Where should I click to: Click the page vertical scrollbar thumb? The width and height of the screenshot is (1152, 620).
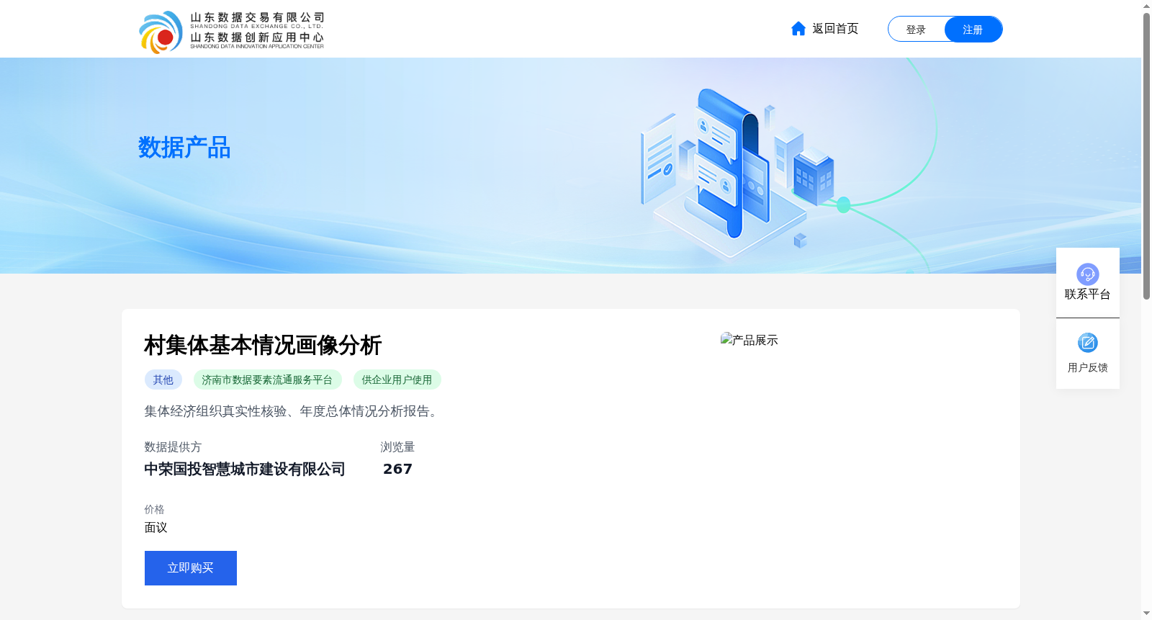pyautogui.click(x=1146, y=156)
